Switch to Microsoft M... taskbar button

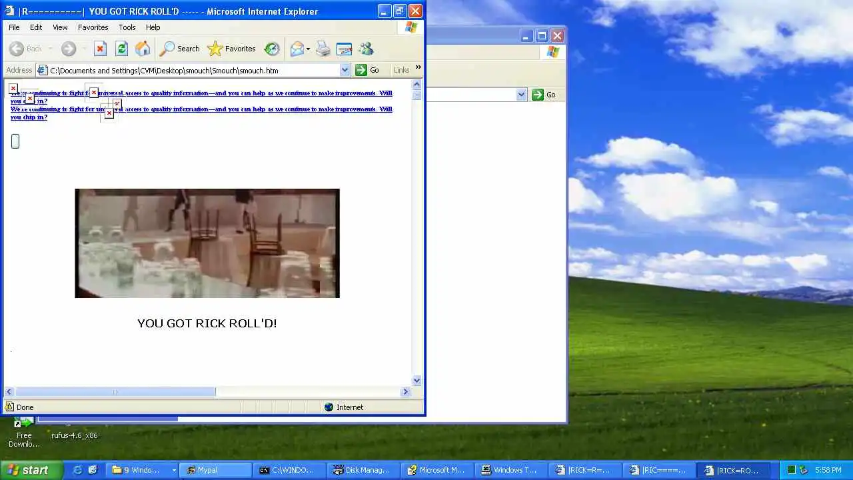(438, 470)
